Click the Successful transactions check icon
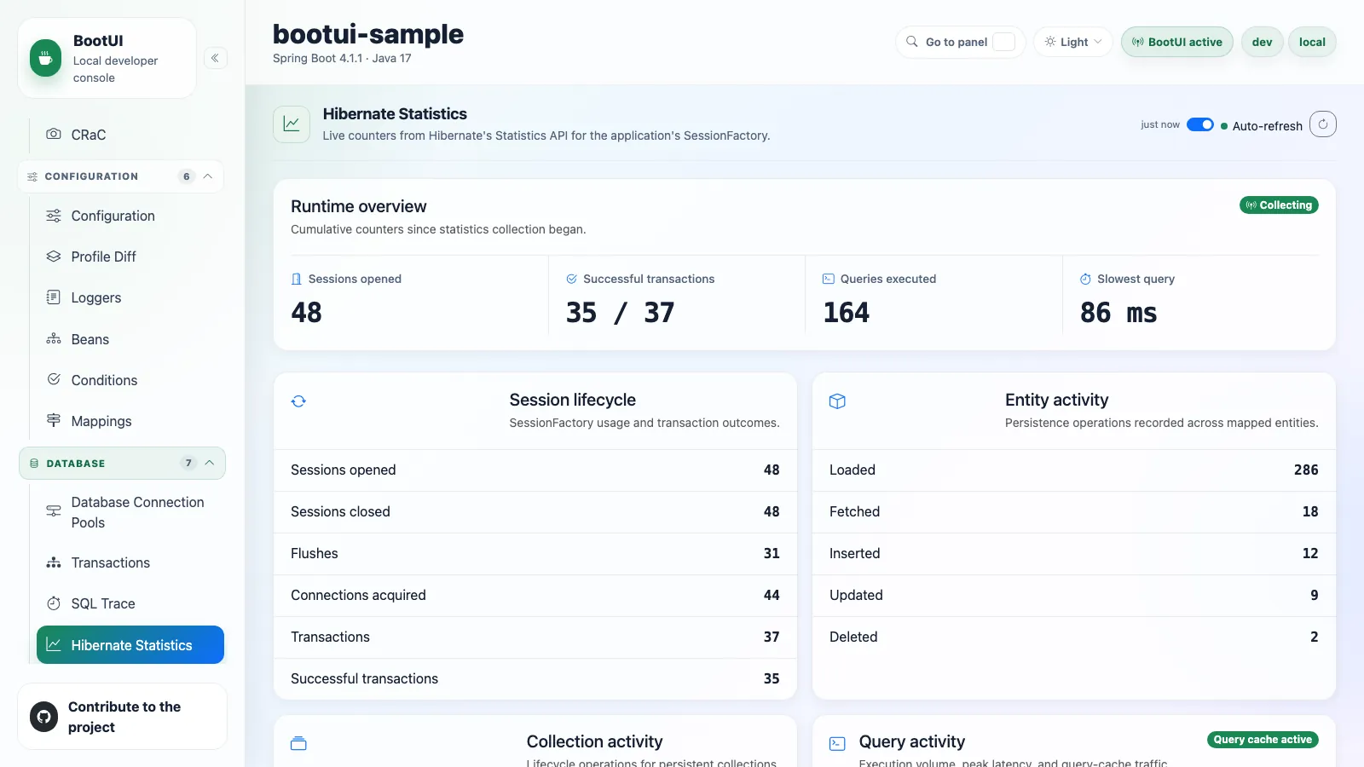This screenshot has width=1364, height=767. 571,279
